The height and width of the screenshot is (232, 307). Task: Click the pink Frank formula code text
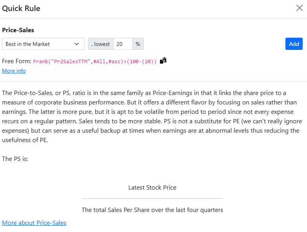[95, 61]
